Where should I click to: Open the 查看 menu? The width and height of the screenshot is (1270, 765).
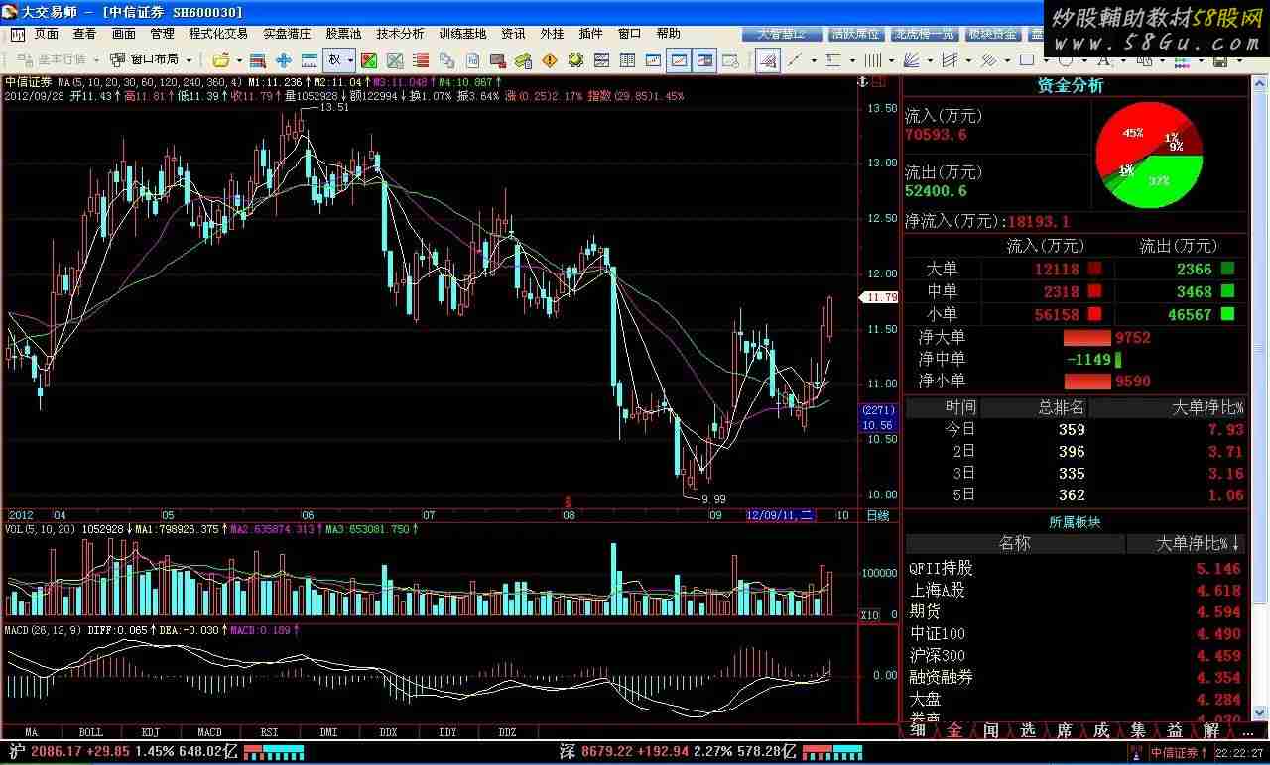84,34
